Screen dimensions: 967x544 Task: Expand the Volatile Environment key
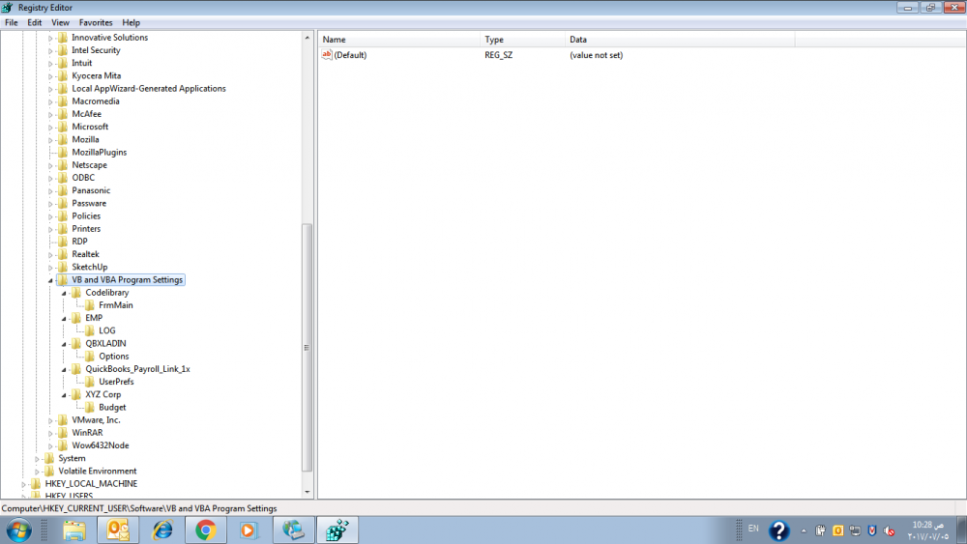(37, 472)
